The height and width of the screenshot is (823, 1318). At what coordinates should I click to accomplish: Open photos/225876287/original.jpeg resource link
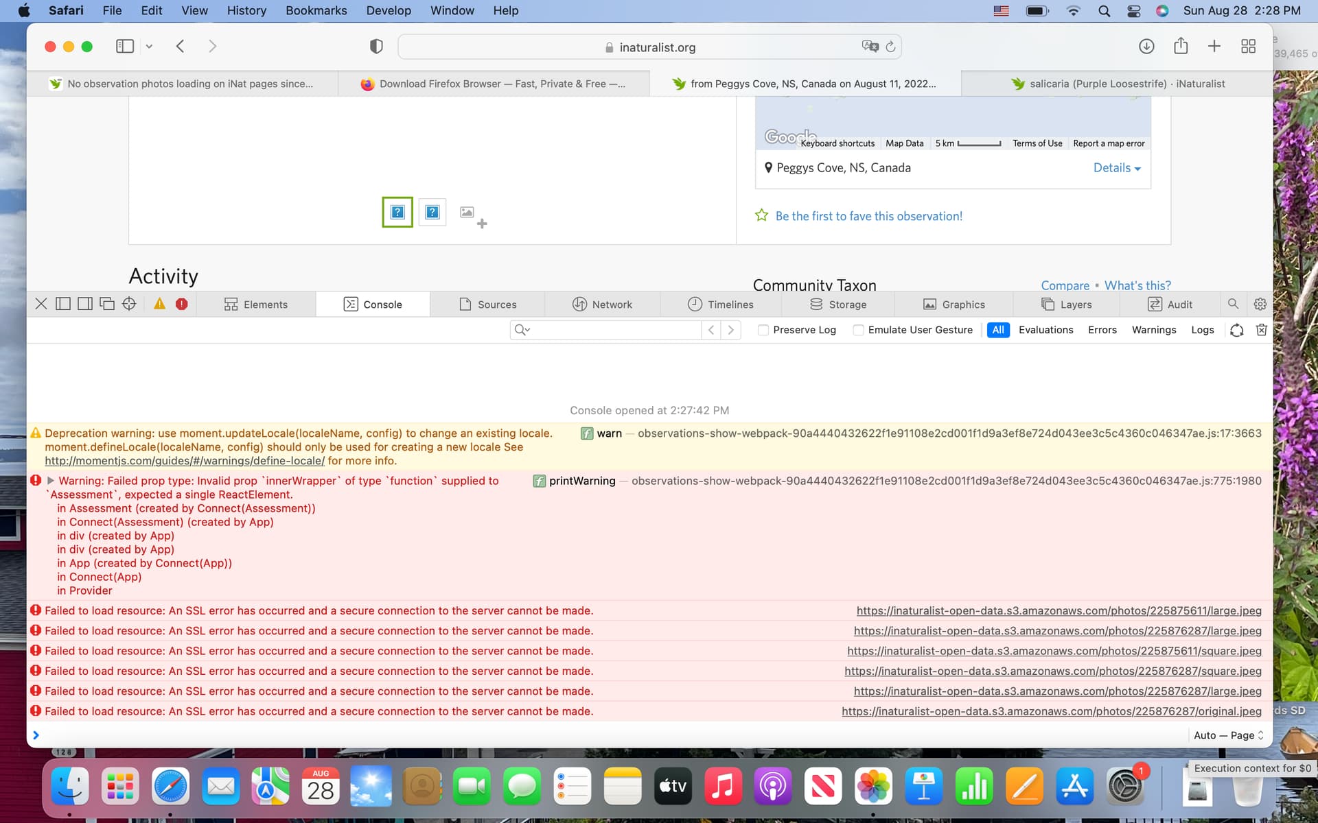tap(1052, 711)
